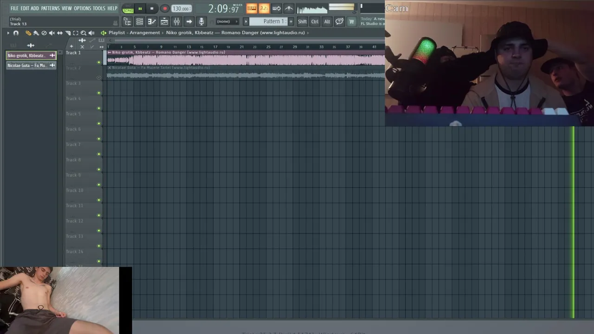Screen dimensions: 594x334
Task: Click the Shift button
Action: click(x=302, y=21)
